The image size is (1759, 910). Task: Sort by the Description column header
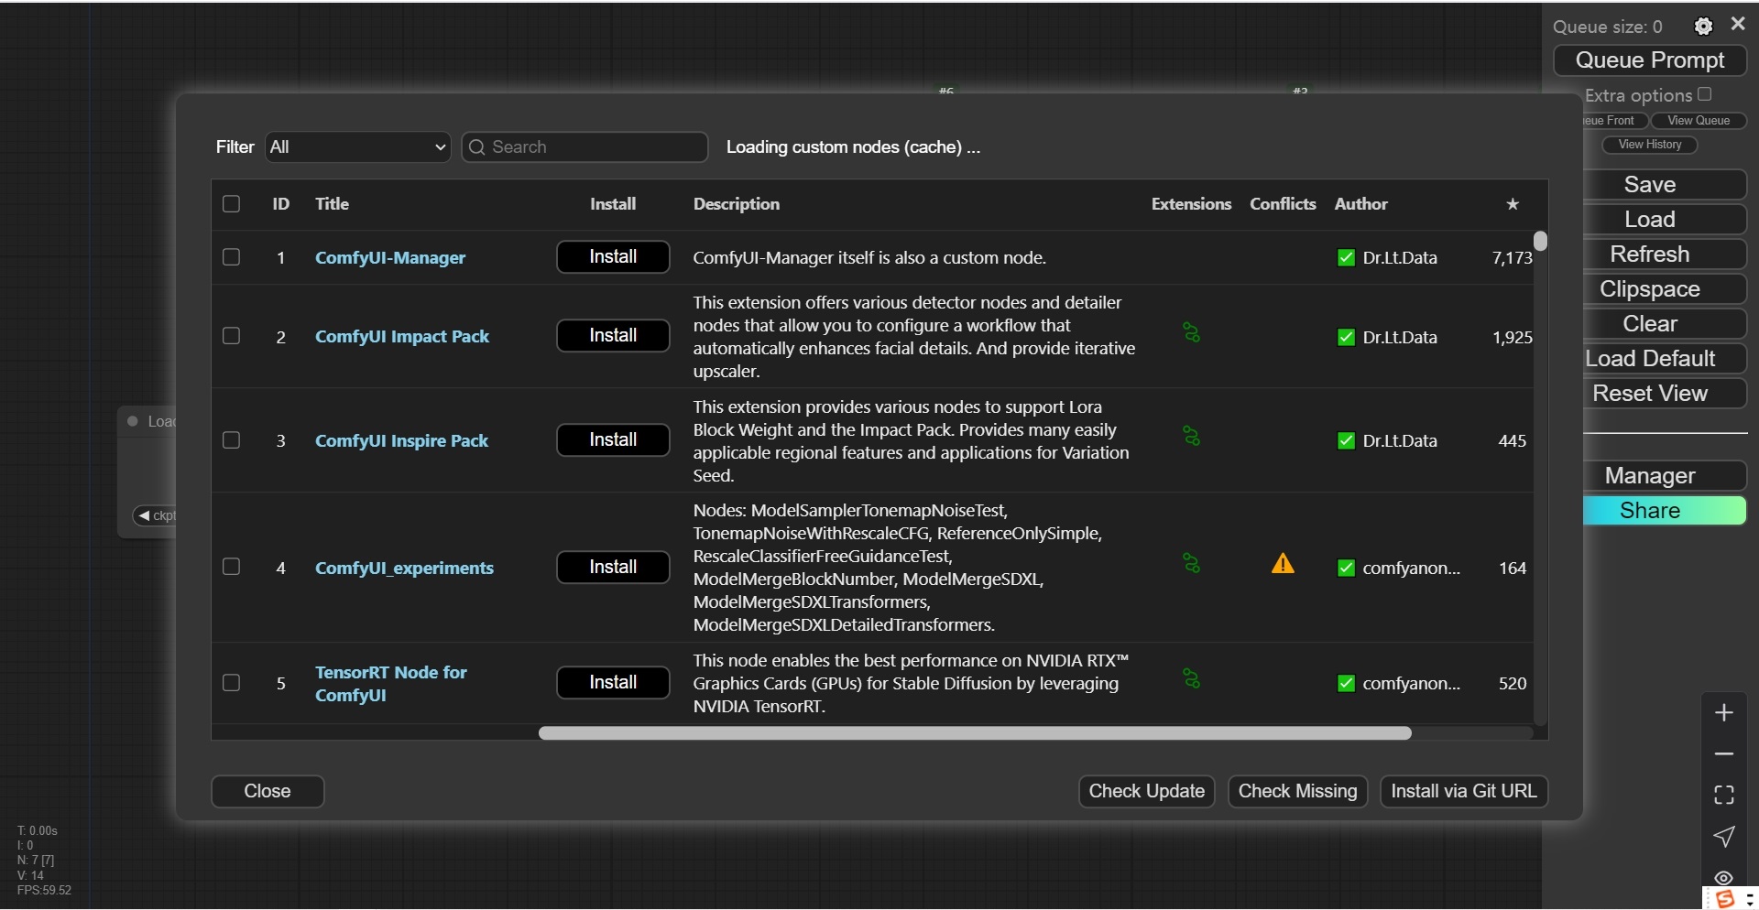737,204
